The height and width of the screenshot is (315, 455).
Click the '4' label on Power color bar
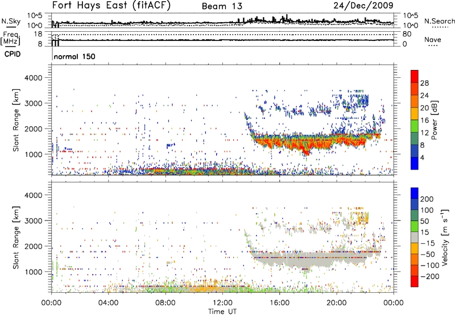[423, 157]
